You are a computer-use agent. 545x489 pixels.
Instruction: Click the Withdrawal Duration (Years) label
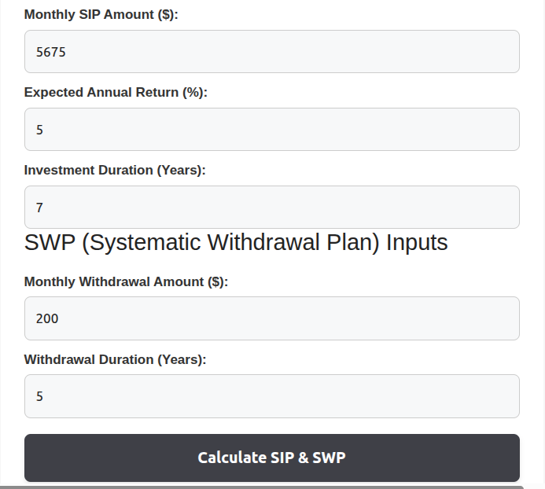click(x=115, y=359)
